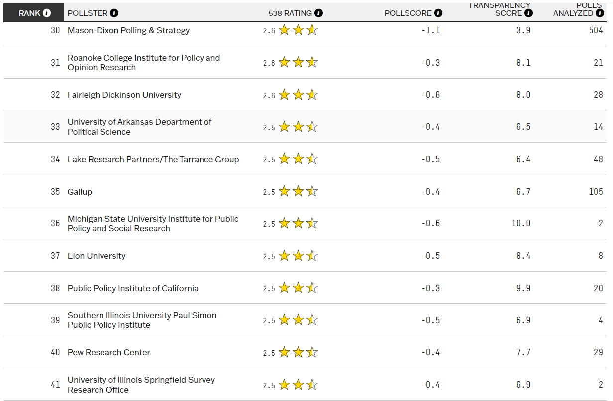This screenshot has height=401, width=613.
Task: Click the POLLS ANALYZED info icon
Action: (600, 13)
